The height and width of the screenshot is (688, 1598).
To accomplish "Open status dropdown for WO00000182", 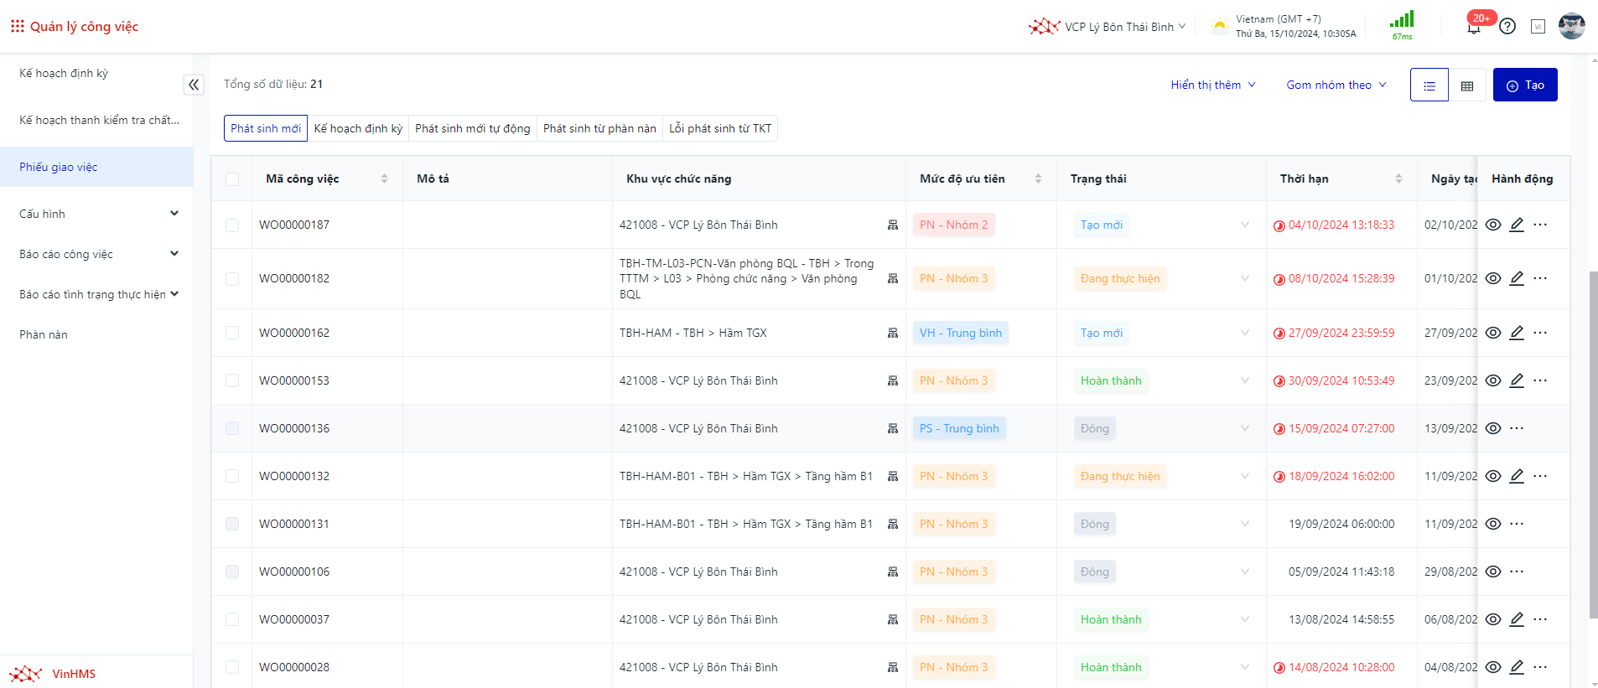I will click(x=1245, y=278).
